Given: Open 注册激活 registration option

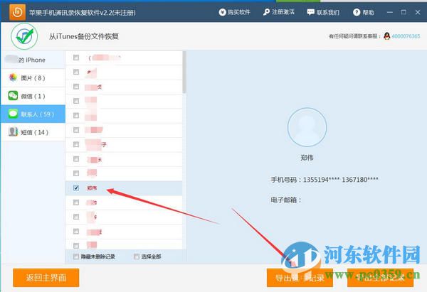Looking at the screenshot, I should [x=279, y=12].
